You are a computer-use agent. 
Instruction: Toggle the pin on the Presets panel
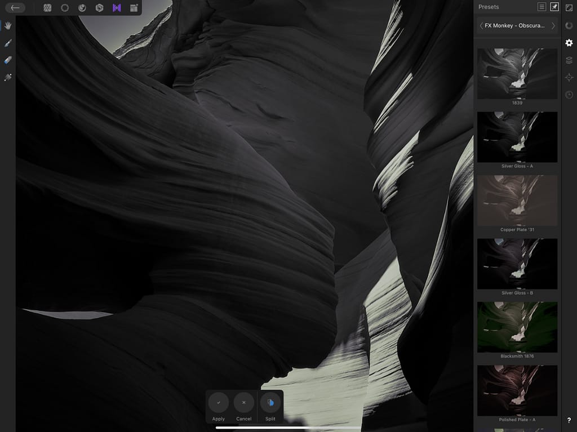[555, 7]
